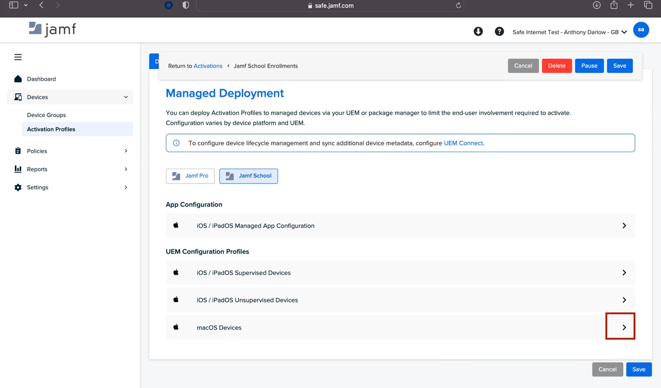
Task: Open the hamburger menu in the sidebar
Action: (18, 57)
